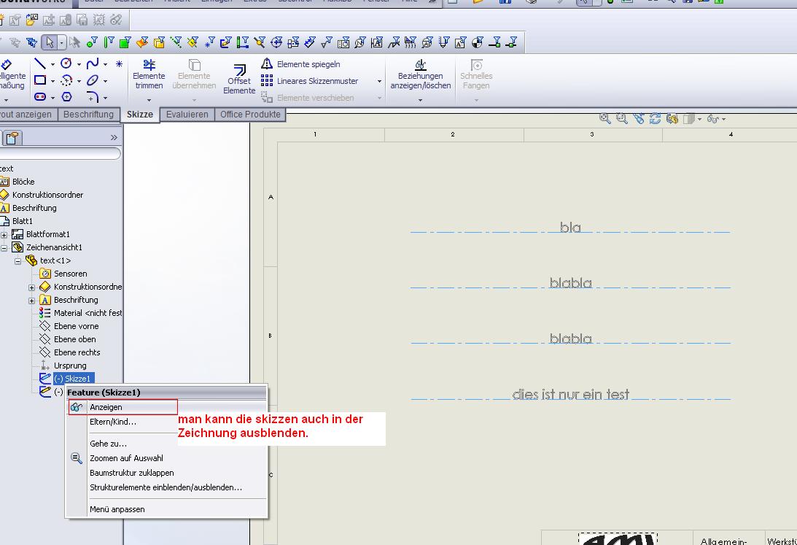Viewport: 797px width, 545px height.
Task: Select the Rectangle sketch tool
Action: [x=40, y=80]
